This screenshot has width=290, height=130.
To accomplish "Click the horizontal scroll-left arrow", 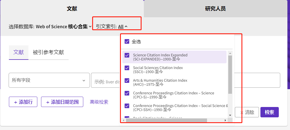I will [124, 121].
